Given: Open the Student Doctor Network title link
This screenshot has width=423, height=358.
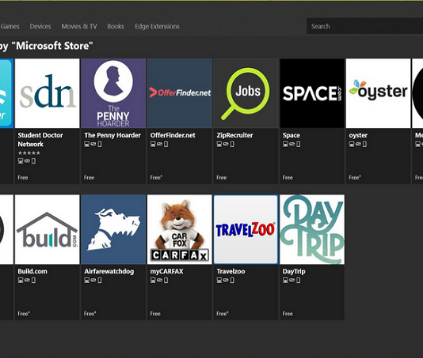Looking at the screenshot, I should [x=40, y=139].
